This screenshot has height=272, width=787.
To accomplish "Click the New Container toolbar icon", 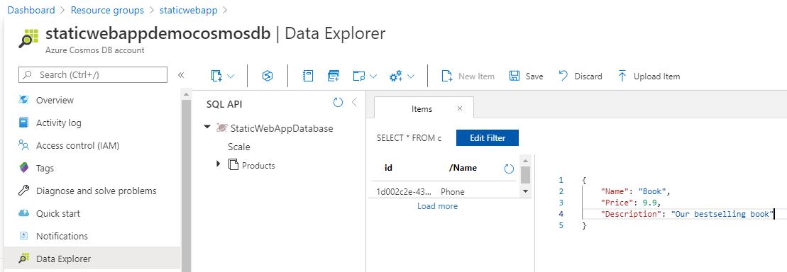I will point(216,76).
